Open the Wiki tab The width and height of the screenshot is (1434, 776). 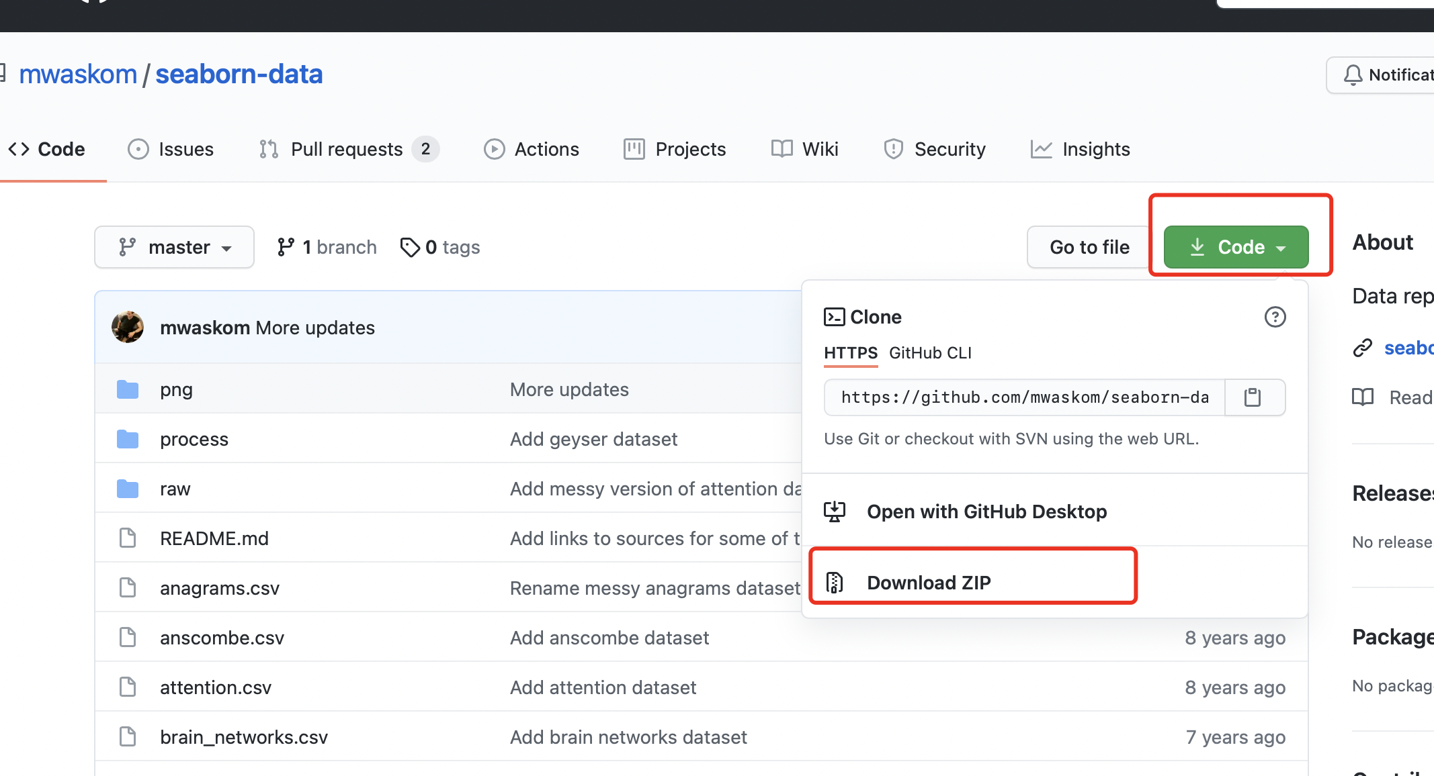805,149
